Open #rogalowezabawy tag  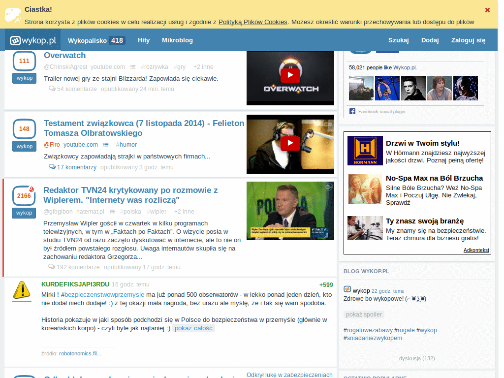pos(368,330)
